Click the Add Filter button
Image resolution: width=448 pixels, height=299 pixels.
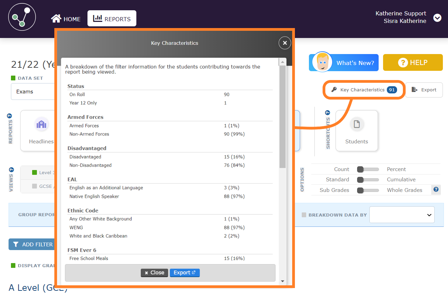[32, 244]
